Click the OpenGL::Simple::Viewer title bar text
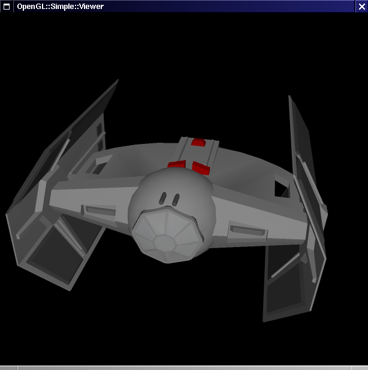368x370 pixels. pos(61,7)
